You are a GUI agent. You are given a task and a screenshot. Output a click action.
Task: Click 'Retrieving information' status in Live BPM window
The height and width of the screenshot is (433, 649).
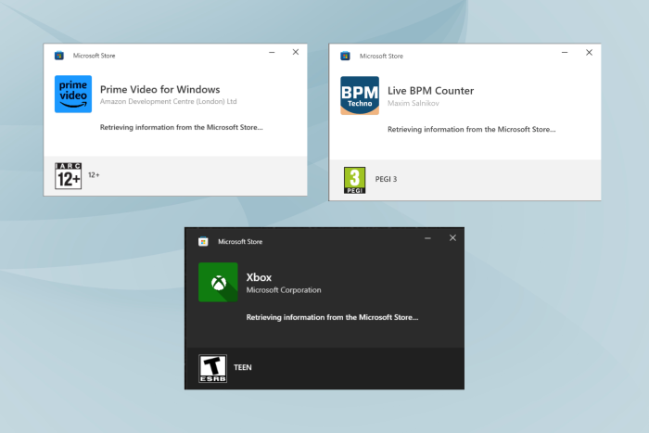[471, 130]
